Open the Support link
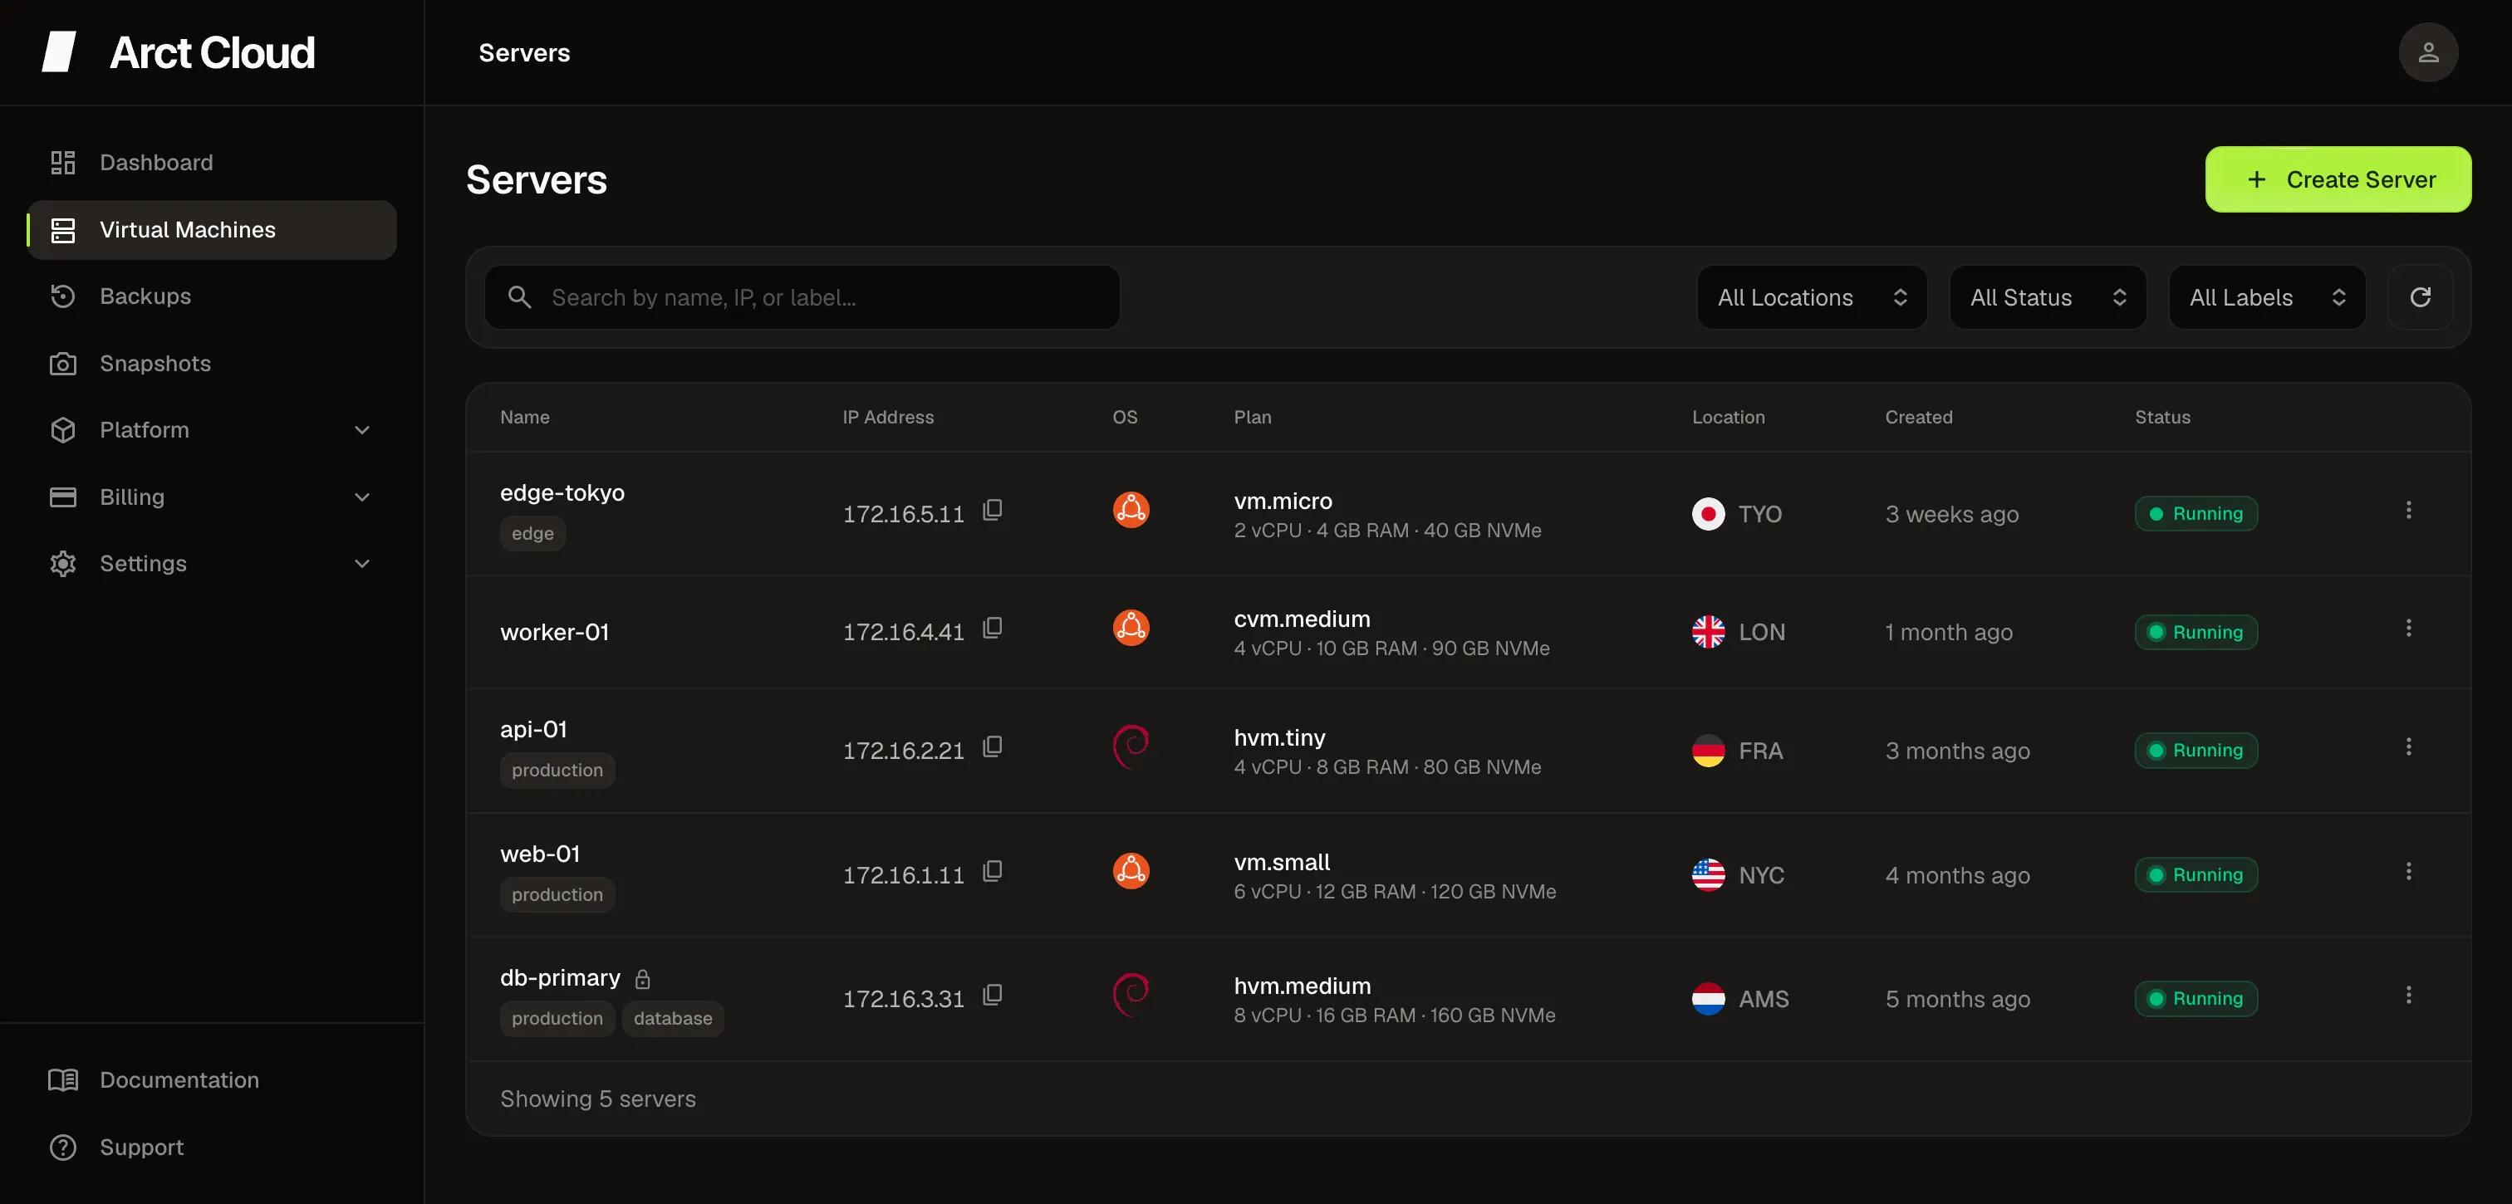This screenshot has width=2512, height=1204. [x=212, y=1148]
